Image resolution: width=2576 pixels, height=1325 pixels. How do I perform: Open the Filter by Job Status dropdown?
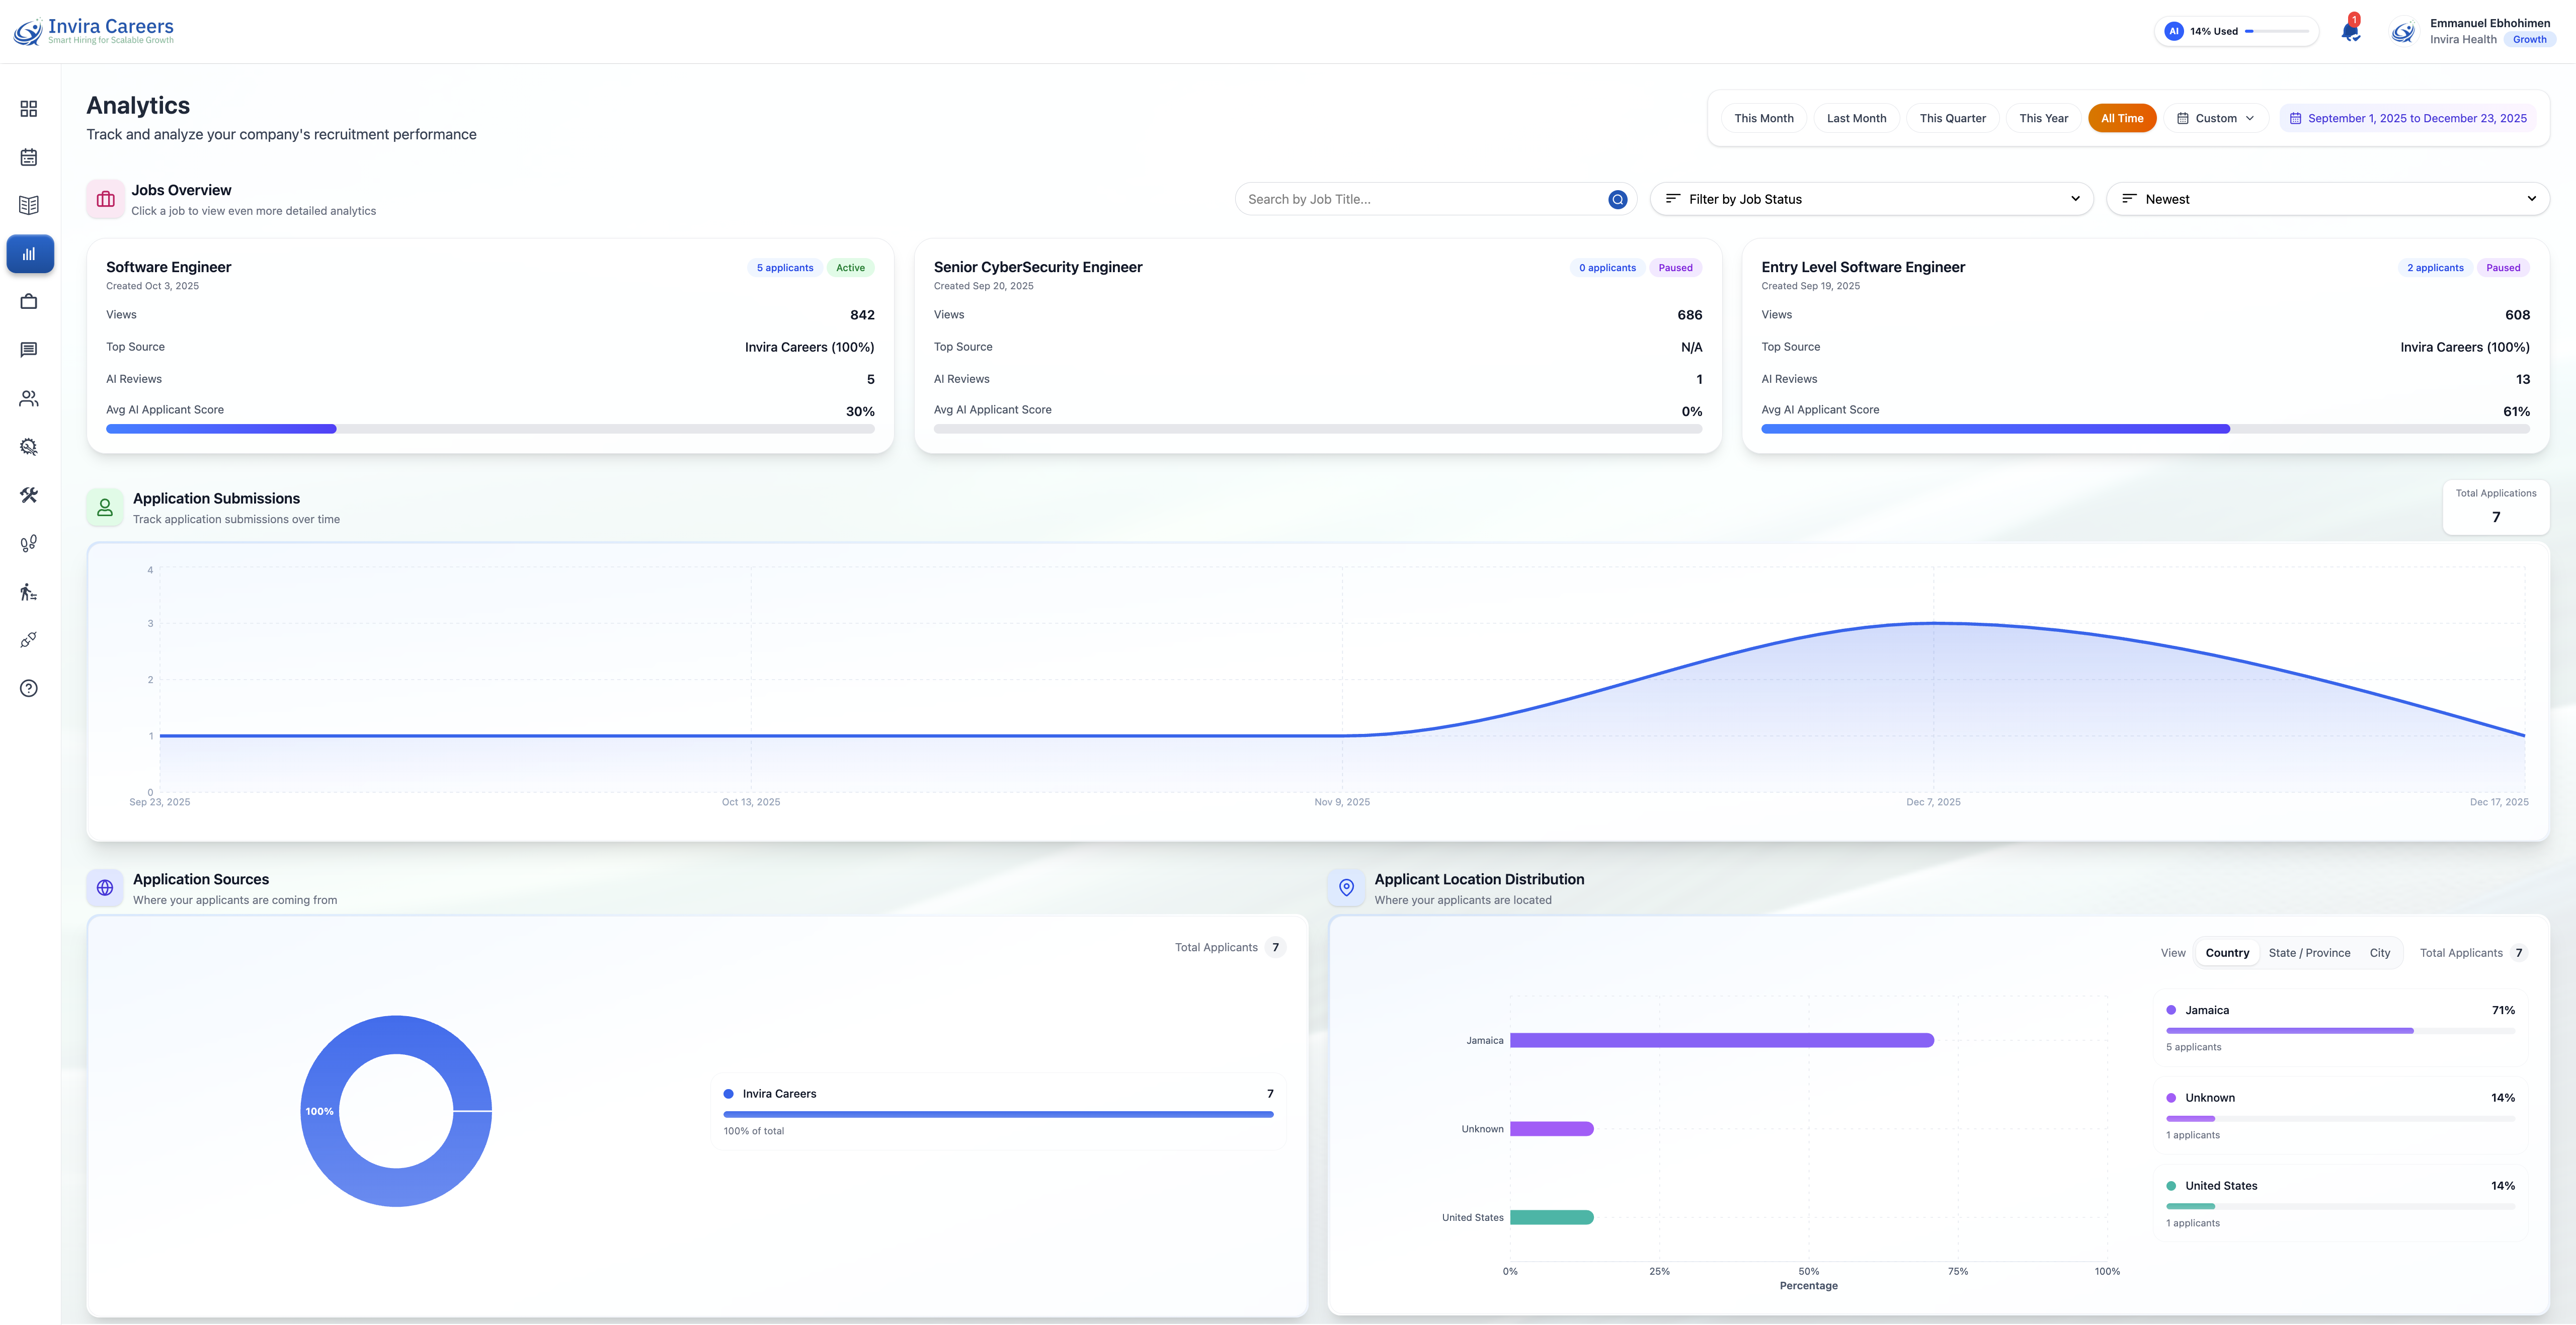point(1871,199)
